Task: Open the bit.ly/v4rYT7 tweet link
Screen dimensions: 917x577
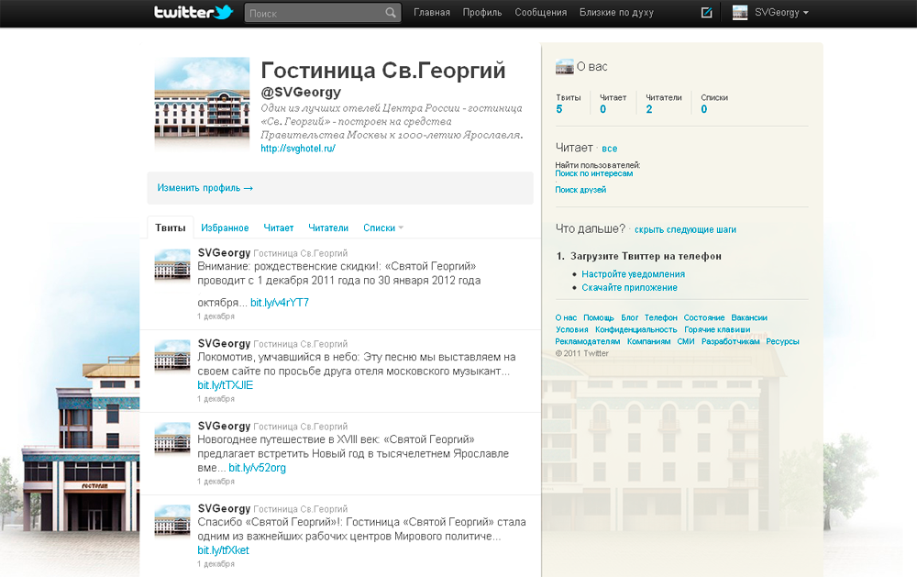Action: click(280, 303)
